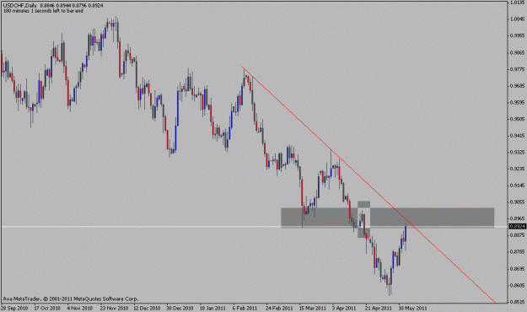
Task: Click the 28 Sep 2010 date label
Action: [x=14, y=308]
